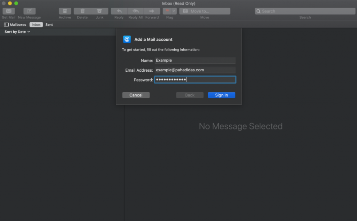Viewport: 357px width, 221px height.
Task: Open the Move to... dropdown
Action: coord(205,11)
